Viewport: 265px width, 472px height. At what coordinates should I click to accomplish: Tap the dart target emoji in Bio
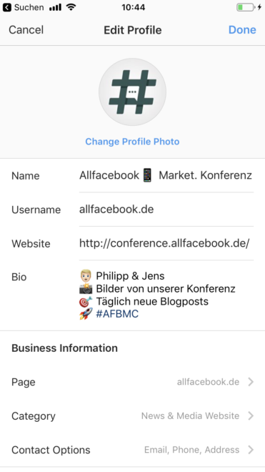[86, 301]
